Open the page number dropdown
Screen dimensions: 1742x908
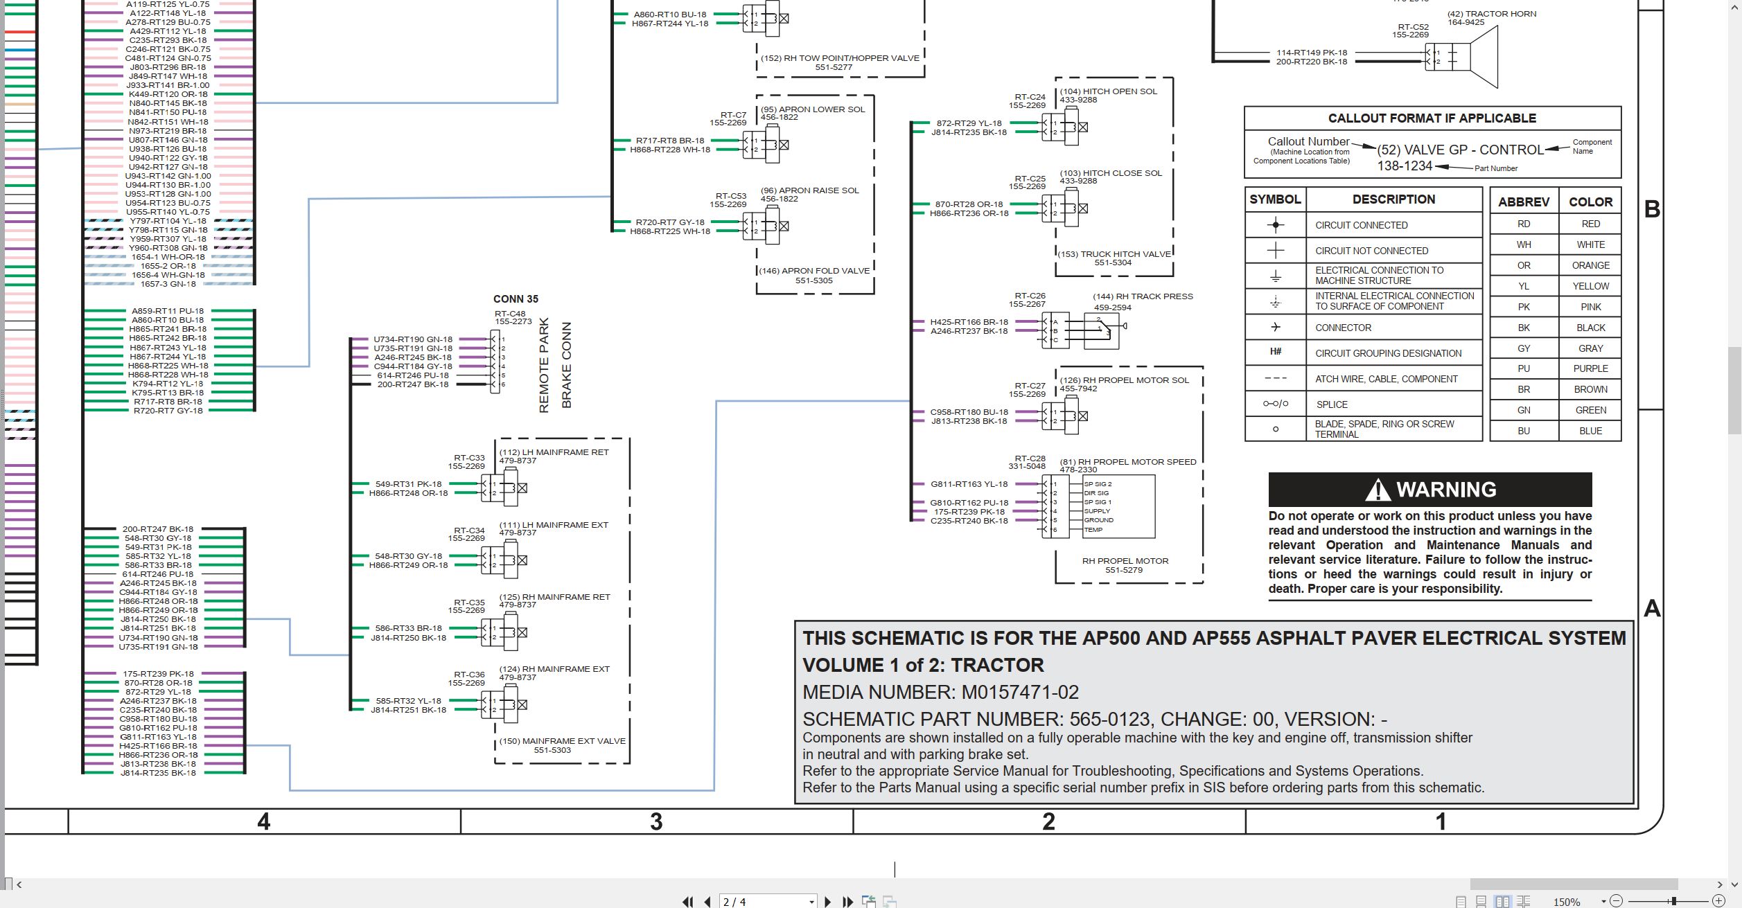pos(811,902)
